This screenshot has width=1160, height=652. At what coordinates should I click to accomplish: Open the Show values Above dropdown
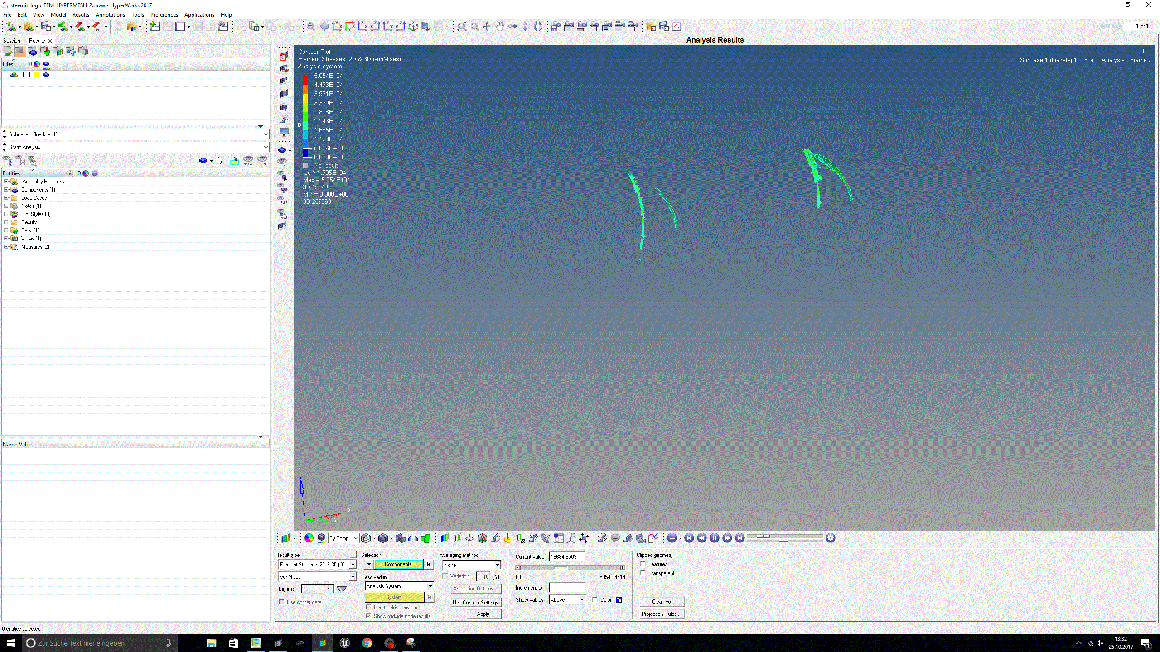pos(581,600)
